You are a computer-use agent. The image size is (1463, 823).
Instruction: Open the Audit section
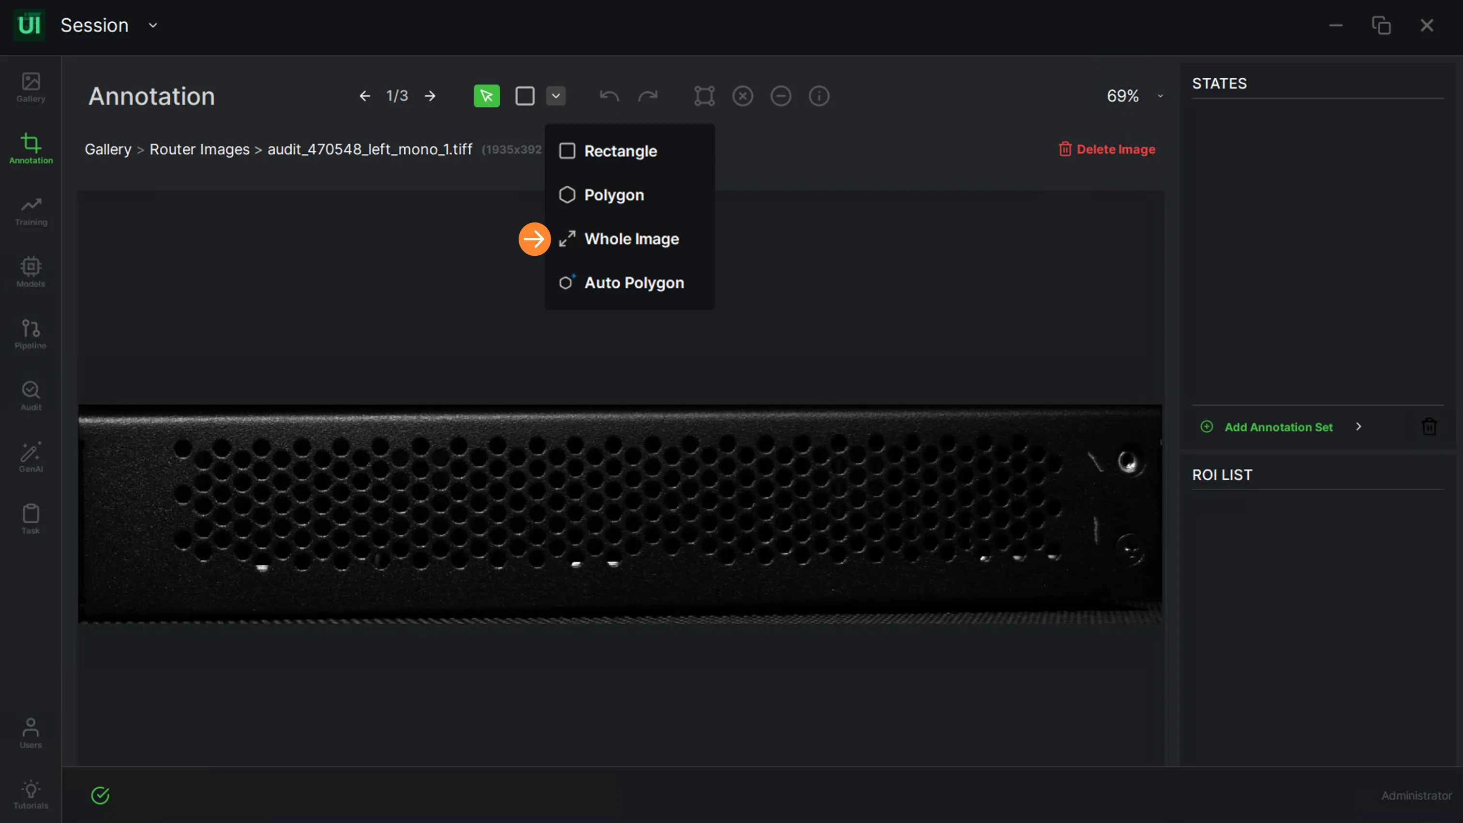point(30,396)
